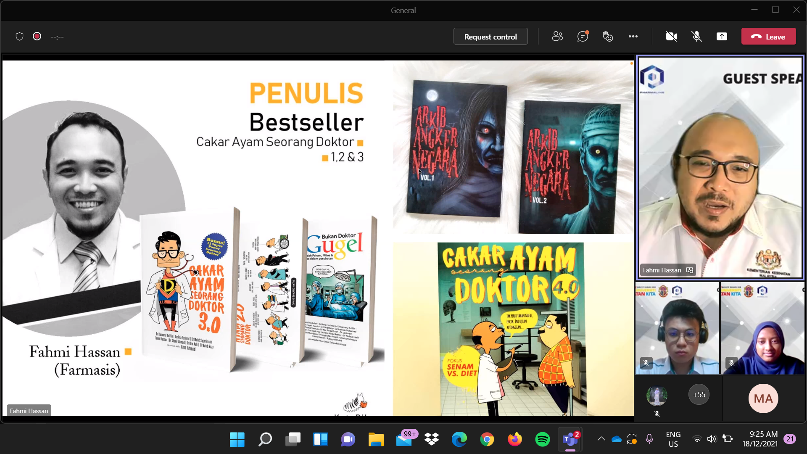807x454 pixels.
Task: Open the More actions ellipsis menu
Action: 633,37
